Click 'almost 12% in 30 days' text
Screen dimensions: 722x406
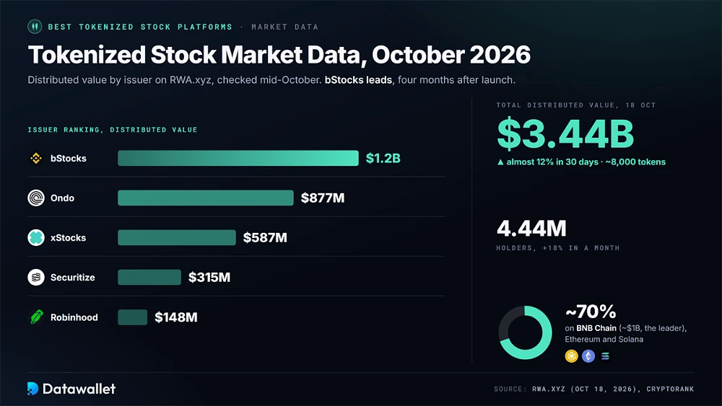552,162
